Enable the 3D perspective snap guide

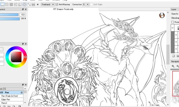pos(33,4)
